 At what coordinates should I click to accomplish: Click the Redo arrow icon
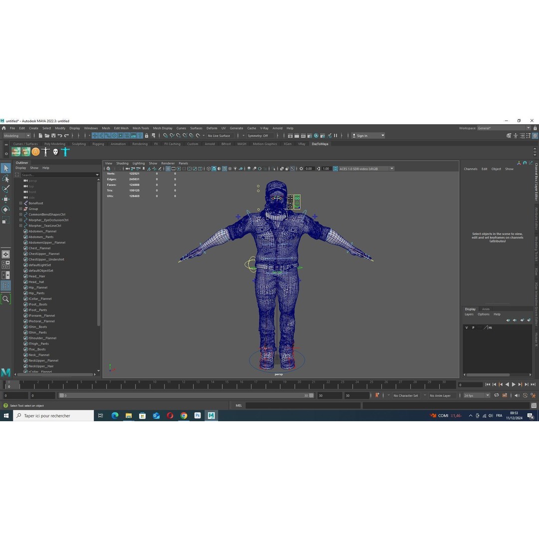[x=67, y=136]
